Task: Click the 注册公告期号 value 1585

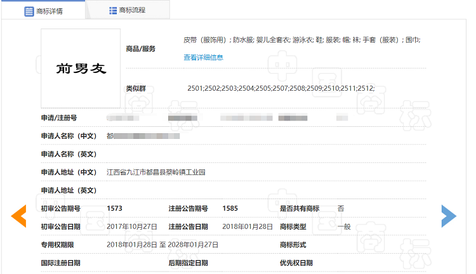Action: pyautogui.click(x=230, y=208)
